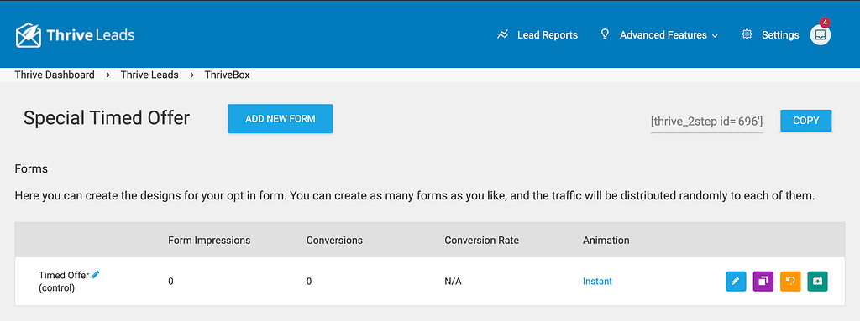Change the Instant animation link
This screenshot has height=321, width=860.
(x=597, y=282)
